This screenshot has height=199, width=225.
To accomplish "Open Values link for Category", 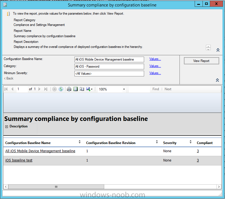I will click(155, 66).
